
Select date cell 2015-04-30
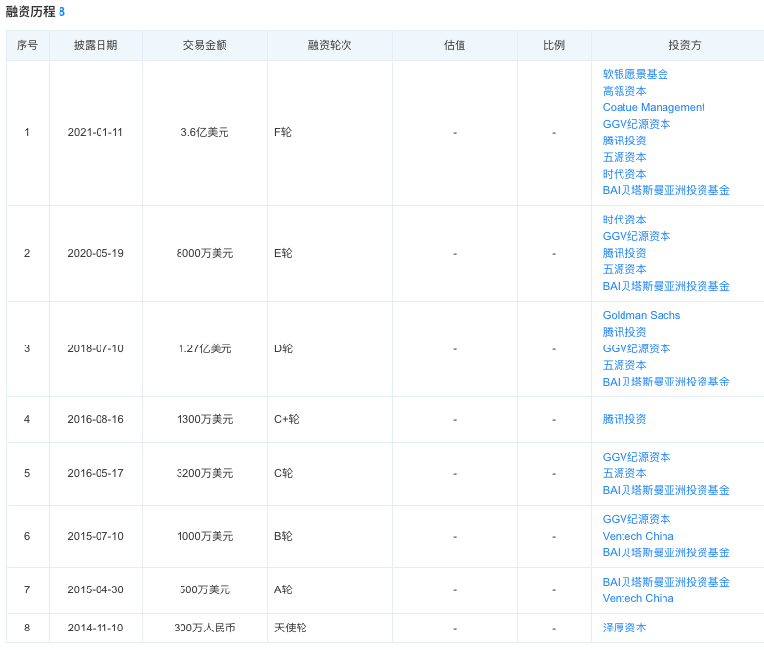click(x=96, y=589)
